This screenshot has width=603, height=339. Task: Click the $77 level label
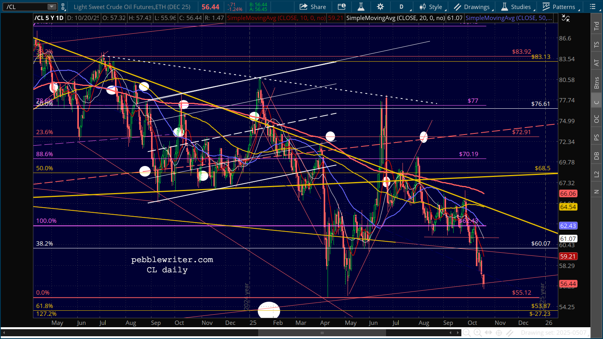473,101
